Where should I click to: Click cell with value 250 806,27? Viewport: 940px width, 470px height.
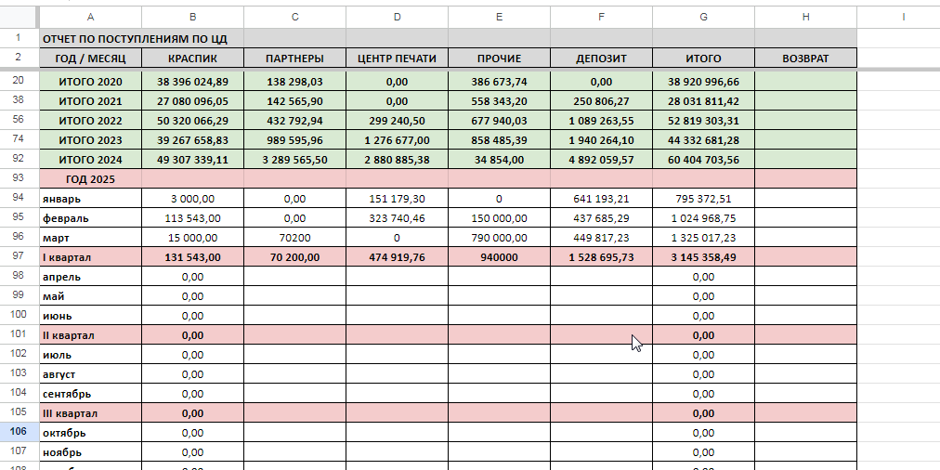[x=601, y=100]
